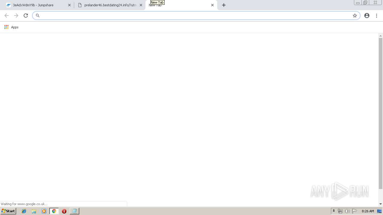Click the 'Waiting for www.google.co.uk...' status text
The image size is (383, 215).
24,204
